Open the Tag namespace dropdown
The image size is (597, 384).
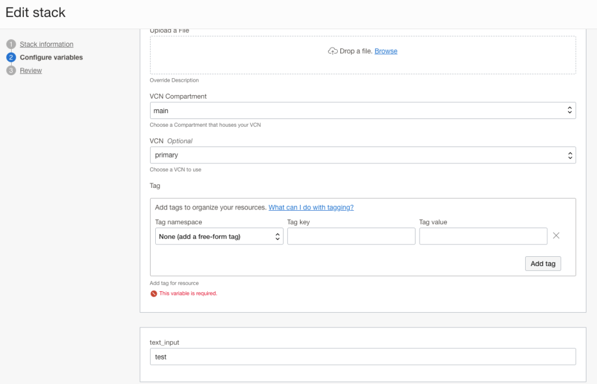[x=219, y=236]
